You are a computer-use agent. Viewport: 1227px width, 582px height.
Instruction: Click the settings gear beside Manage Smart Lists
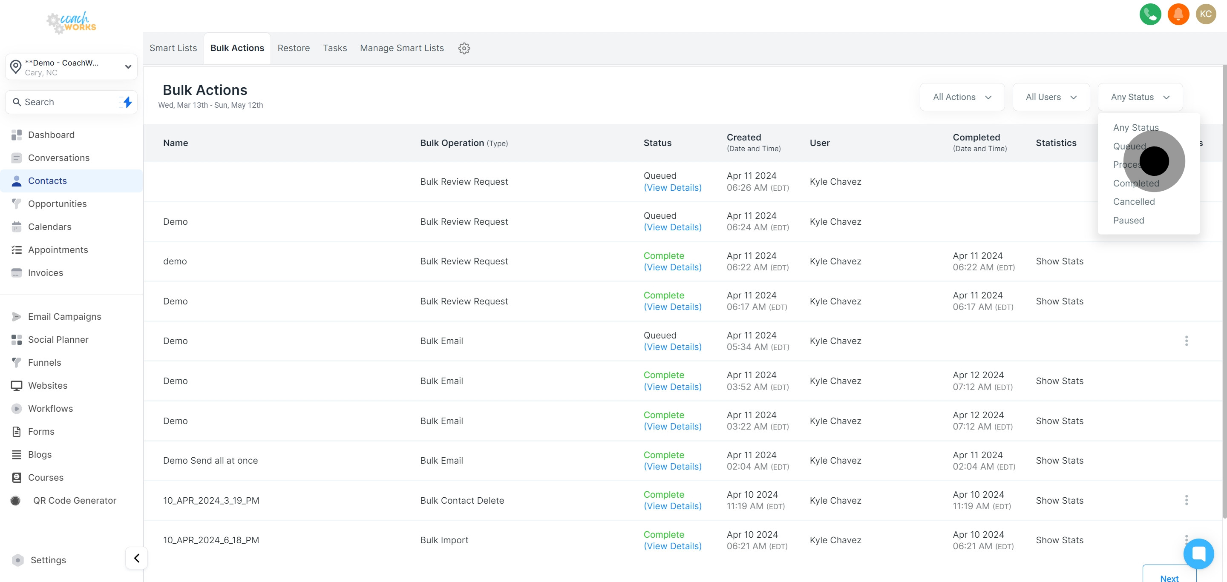(x=464, y=48)
